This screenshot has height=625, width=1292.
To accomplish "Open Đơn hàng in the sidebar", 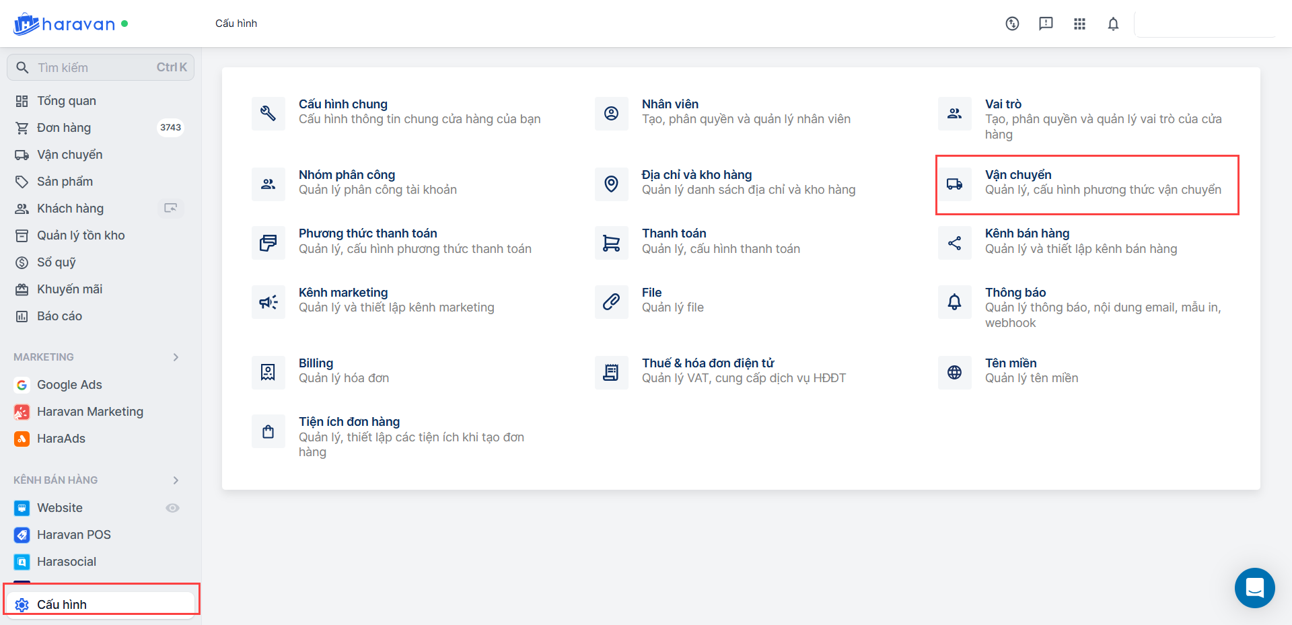I will click(64, 128).
